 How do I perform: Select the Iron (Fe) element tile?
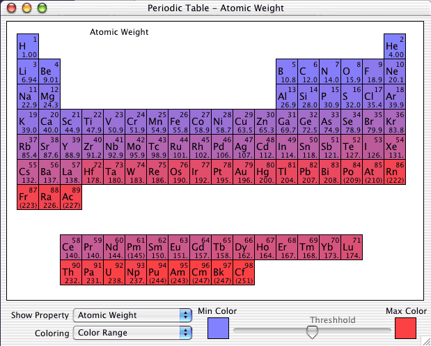tap(179, 121)
